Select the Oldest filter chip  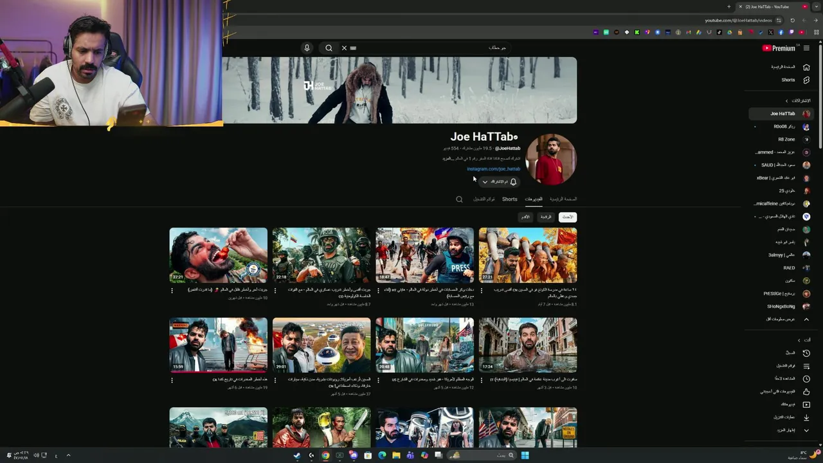click(525, 217)
